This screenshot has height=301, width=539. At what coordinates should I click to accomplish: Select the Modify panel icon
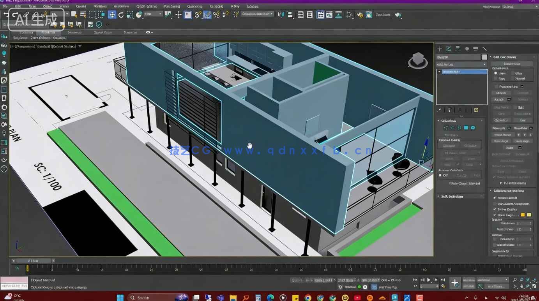pyautogui.click(x=448, y=49)
